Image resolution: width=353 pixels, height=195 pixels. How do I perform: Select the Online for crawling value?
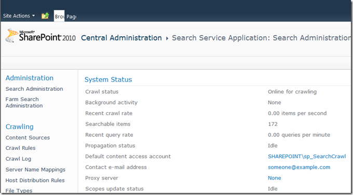point(292,92)
